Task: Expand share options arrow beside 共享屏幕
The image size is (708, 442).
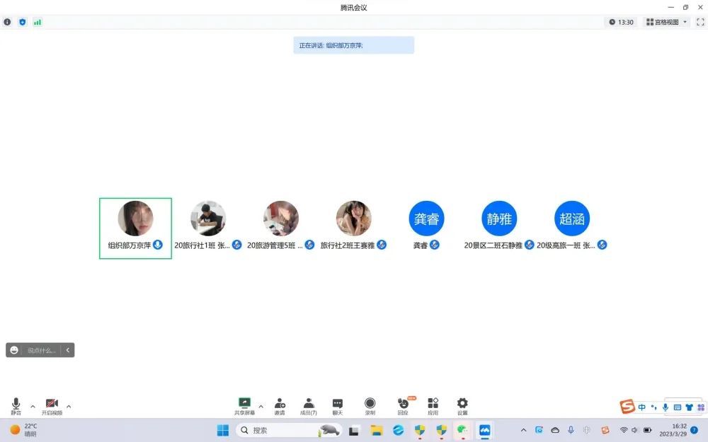Action: click(x=261, y=406)
